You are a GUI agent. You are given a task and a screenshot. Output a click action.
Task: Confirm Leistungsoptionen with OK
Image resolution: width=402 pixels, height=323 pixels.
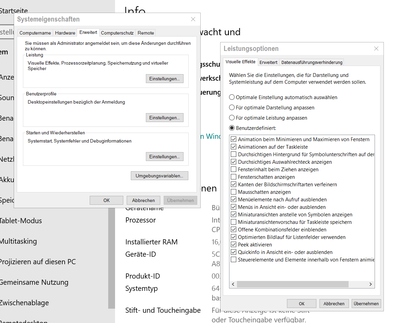click(x=301, y=304)
